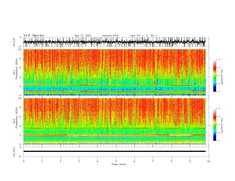This screenshot has width=235, height=181.
Task: Click the 'ch.1(V)' waveform axis label
Action: pyautogui.click(x=14, y=42)
